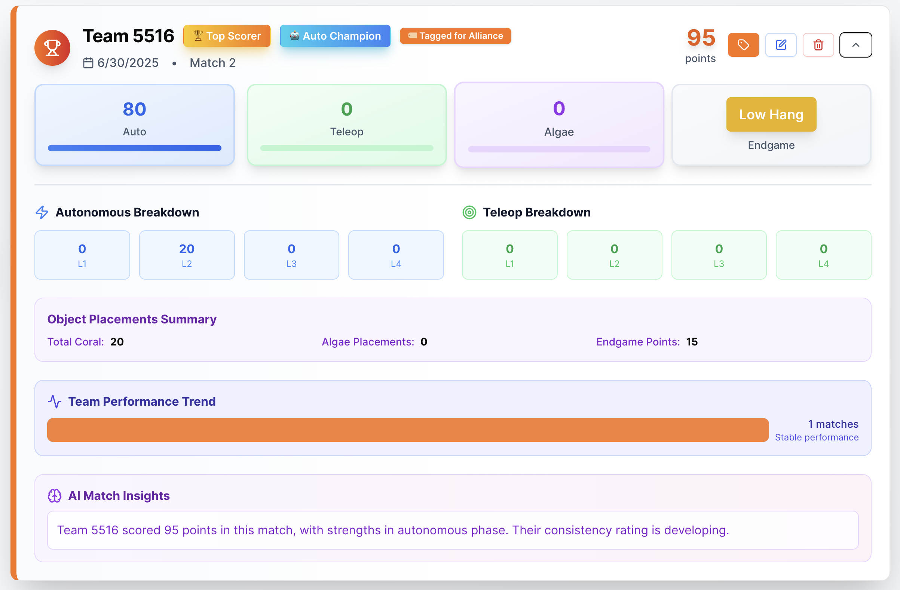Select the Algae score card
Image resolution: width=900 pixels, height=590 pixels.
559,125
